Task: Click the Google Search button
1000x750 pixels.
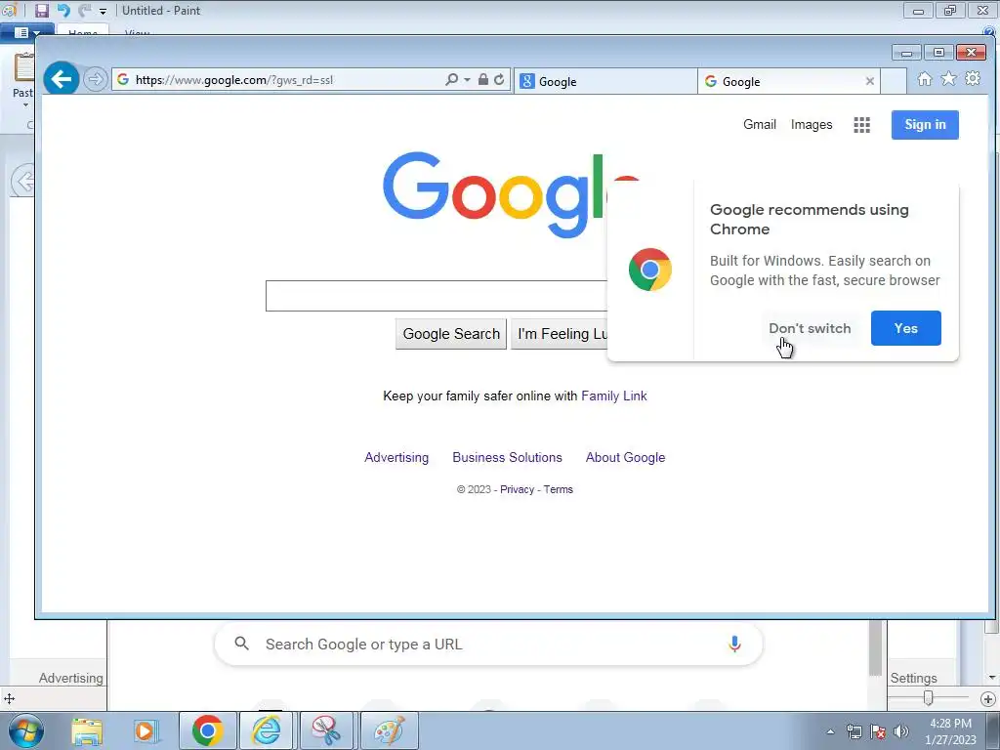Action: tap(451, 334)
